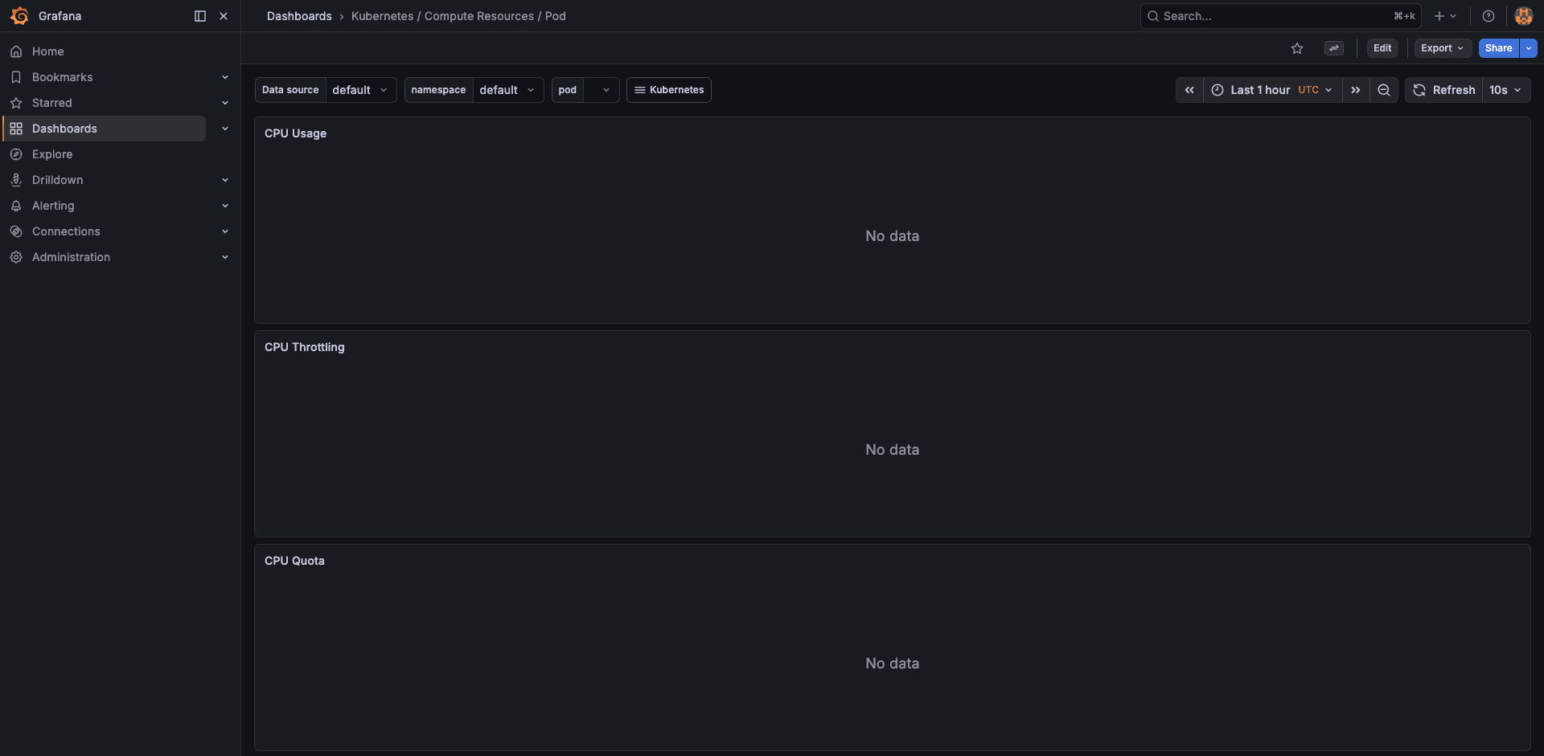The image size is (1544, 756).
Task: Shift time range back with double-left arrows
Action: pyautogui.click(x=1189, y=90)
